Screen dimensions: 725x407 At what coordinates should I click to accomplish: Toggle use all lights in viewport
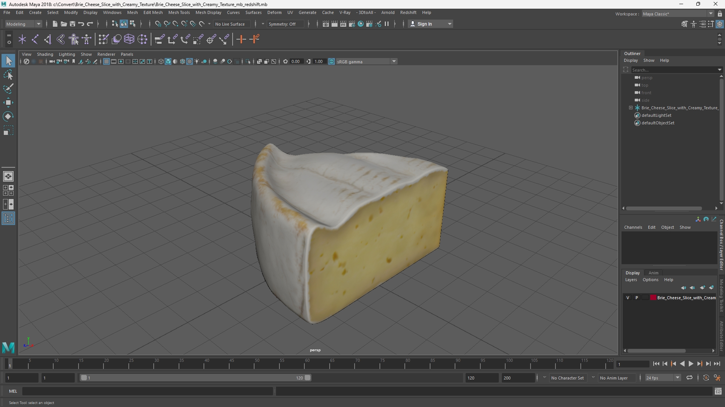click(x=197, y=61)
